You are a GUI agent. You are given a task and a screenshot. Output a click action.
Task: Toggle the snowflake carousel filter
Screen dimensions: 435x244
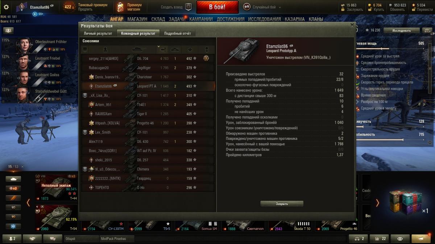(13, 226)
